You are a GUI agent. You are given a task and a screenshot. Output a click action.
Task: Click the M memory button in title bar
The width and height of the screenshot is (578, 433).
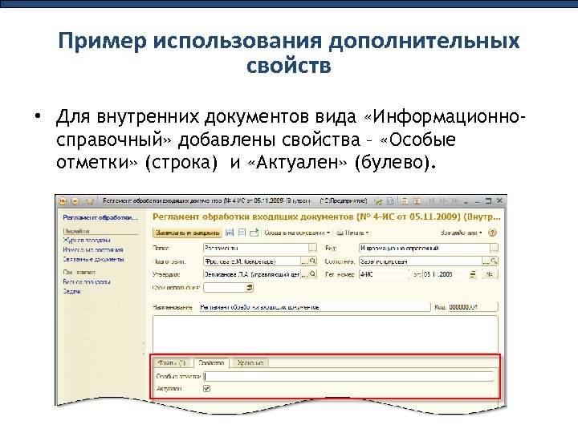[432, 201]
